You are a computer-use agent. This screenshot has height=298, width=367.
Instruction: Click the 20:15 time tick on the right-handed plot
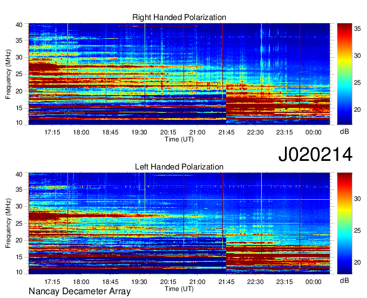168,132
